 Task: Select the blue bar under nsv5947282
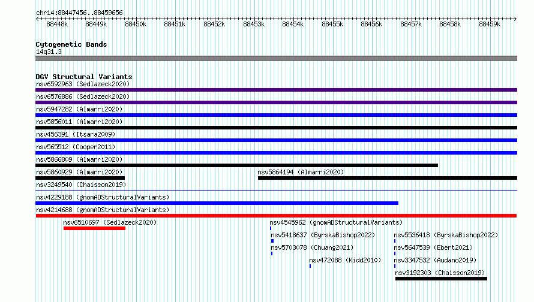[x=276, y=115]
